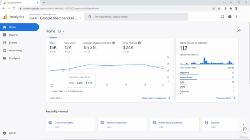Screen dimensions: 250x140
Task: Click help icon next to Total revenue
Action: (x=140, y=43)
